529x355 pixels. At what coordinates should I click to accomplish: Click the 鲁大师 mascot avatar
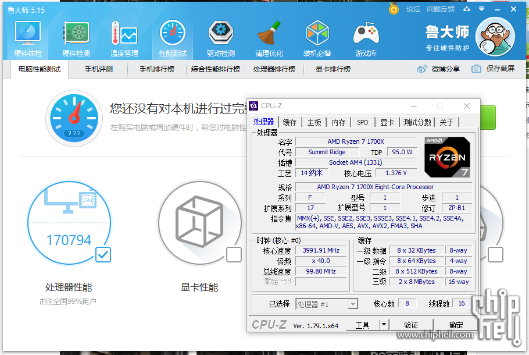point(495,37)
